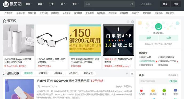The width and height of the screenshot is (184, 99).
Task: Focus the 淘宝/天猫优惠券 coupon input field
Action: point(154,81)
